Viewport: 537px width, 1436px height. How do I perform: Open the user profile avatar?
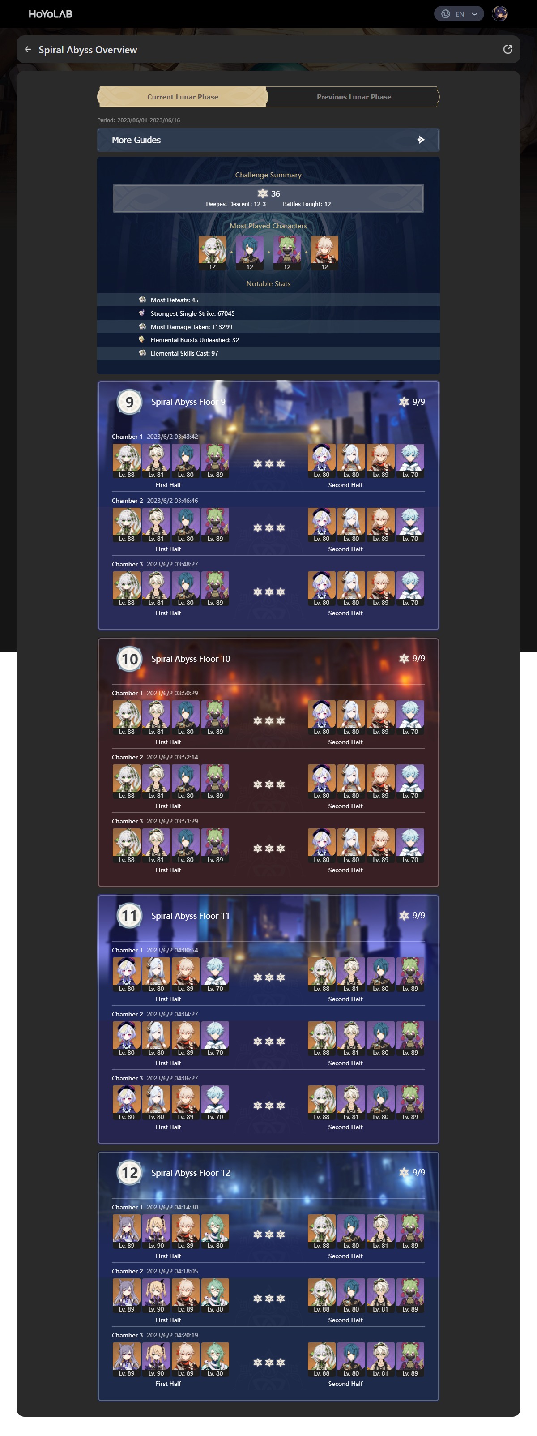click(x=500, y=14)
